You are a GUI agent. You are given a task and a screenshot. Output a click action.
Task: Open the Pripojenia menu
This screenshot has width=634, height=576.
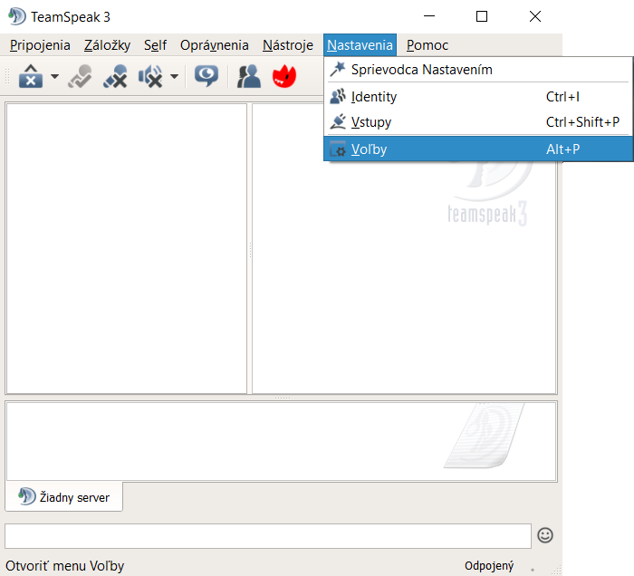pyautogui.click(x=40, y=45)
